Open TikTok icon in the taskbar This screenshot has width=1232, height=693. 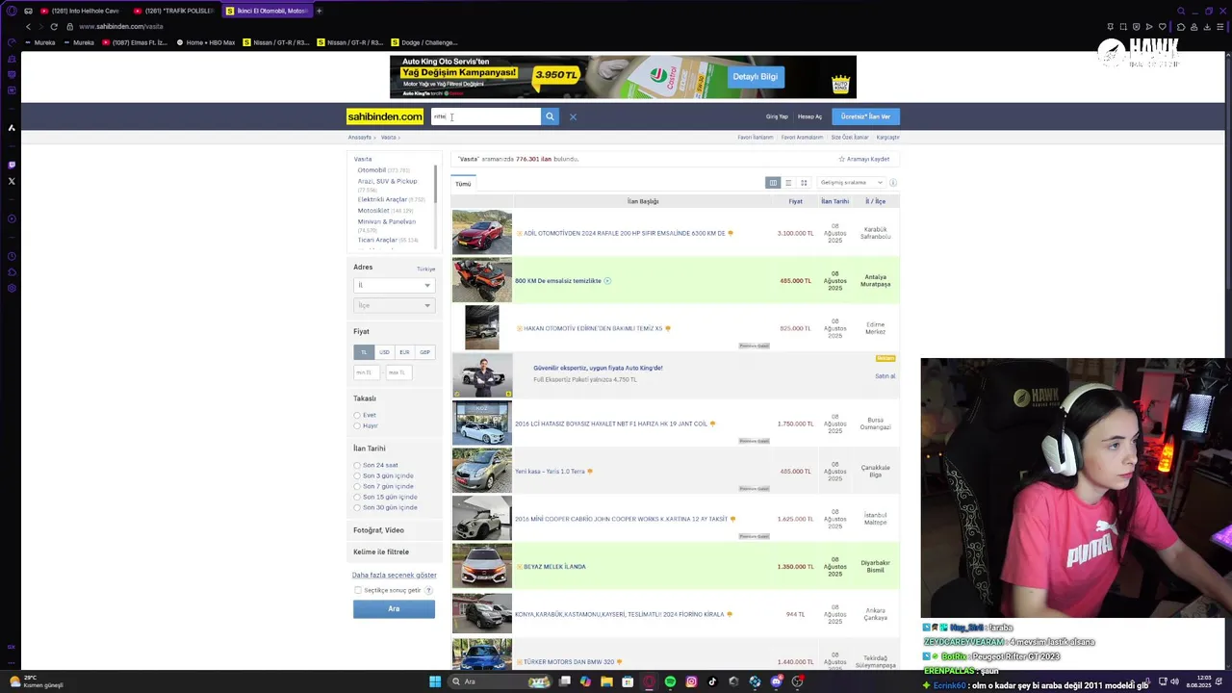(712, 681)
